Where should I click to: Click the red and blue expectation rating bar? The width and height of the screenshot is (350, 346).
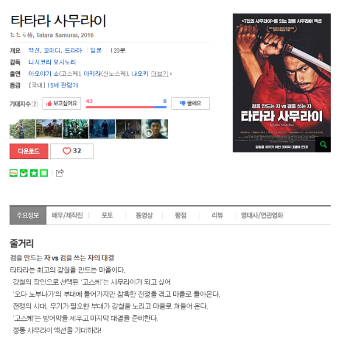tap(126, 107)
